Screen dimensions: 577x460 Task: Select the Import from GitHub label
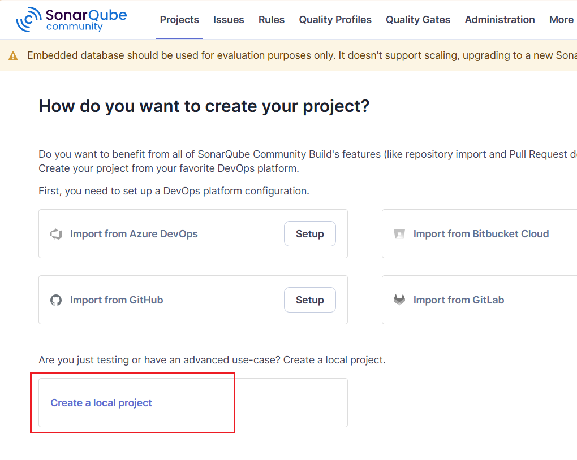tap(117, 300)
